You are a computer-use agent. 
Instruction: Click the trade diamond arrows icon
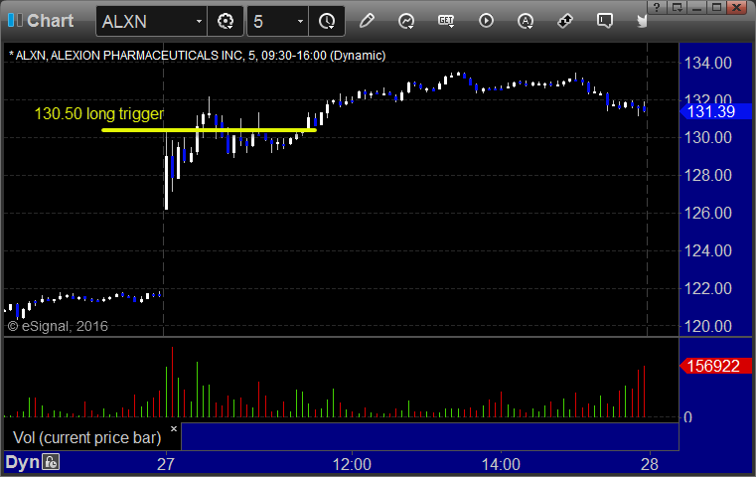564,21
